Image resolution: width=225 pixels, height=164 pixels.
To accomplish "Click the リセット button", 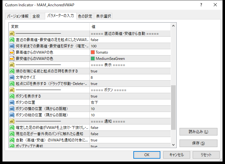I will pyautogui.click(x=206, y=155).
